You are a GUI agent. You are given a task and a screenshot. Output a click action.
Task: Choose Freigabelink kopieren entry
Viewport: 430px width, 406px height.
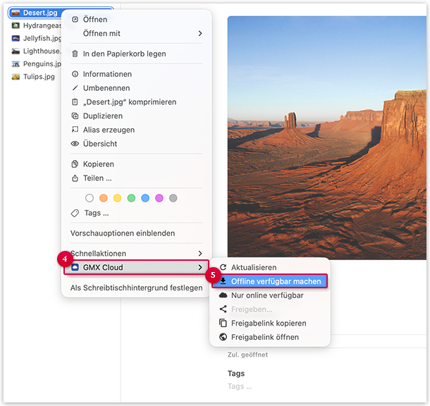coord(270,324)
